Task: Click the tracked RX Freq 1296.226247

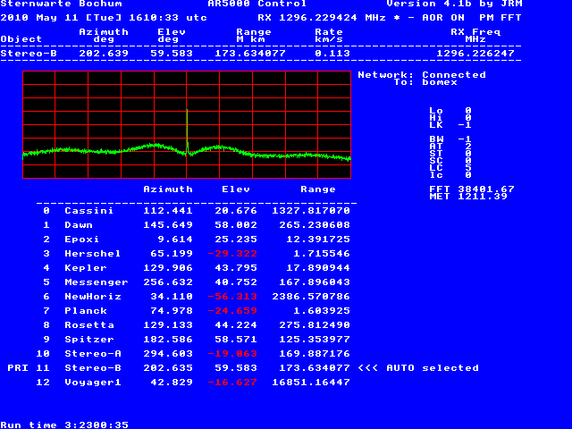Action: tap(475, 54)
